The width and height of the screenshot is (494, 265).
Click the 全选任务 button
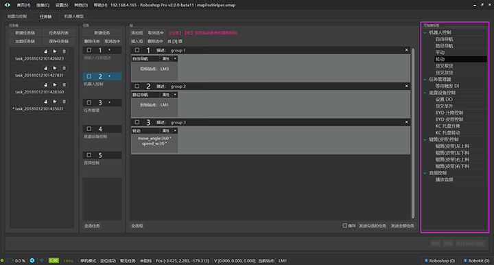click(92, 226)
